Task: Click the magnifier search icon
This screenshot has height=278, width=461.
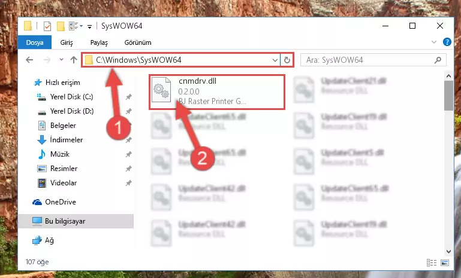Action: click(438, 60)
